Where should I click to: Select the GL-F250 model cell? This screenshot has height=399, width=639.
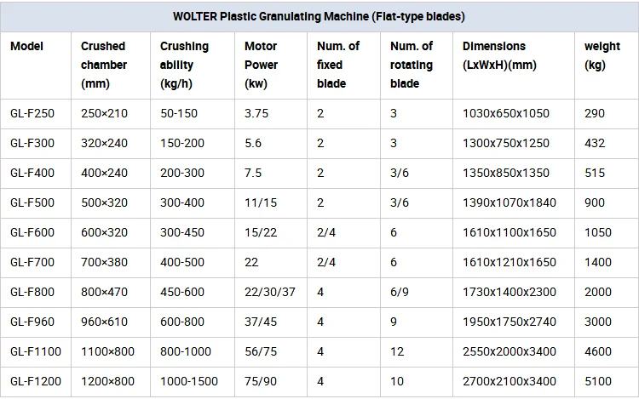32,114
